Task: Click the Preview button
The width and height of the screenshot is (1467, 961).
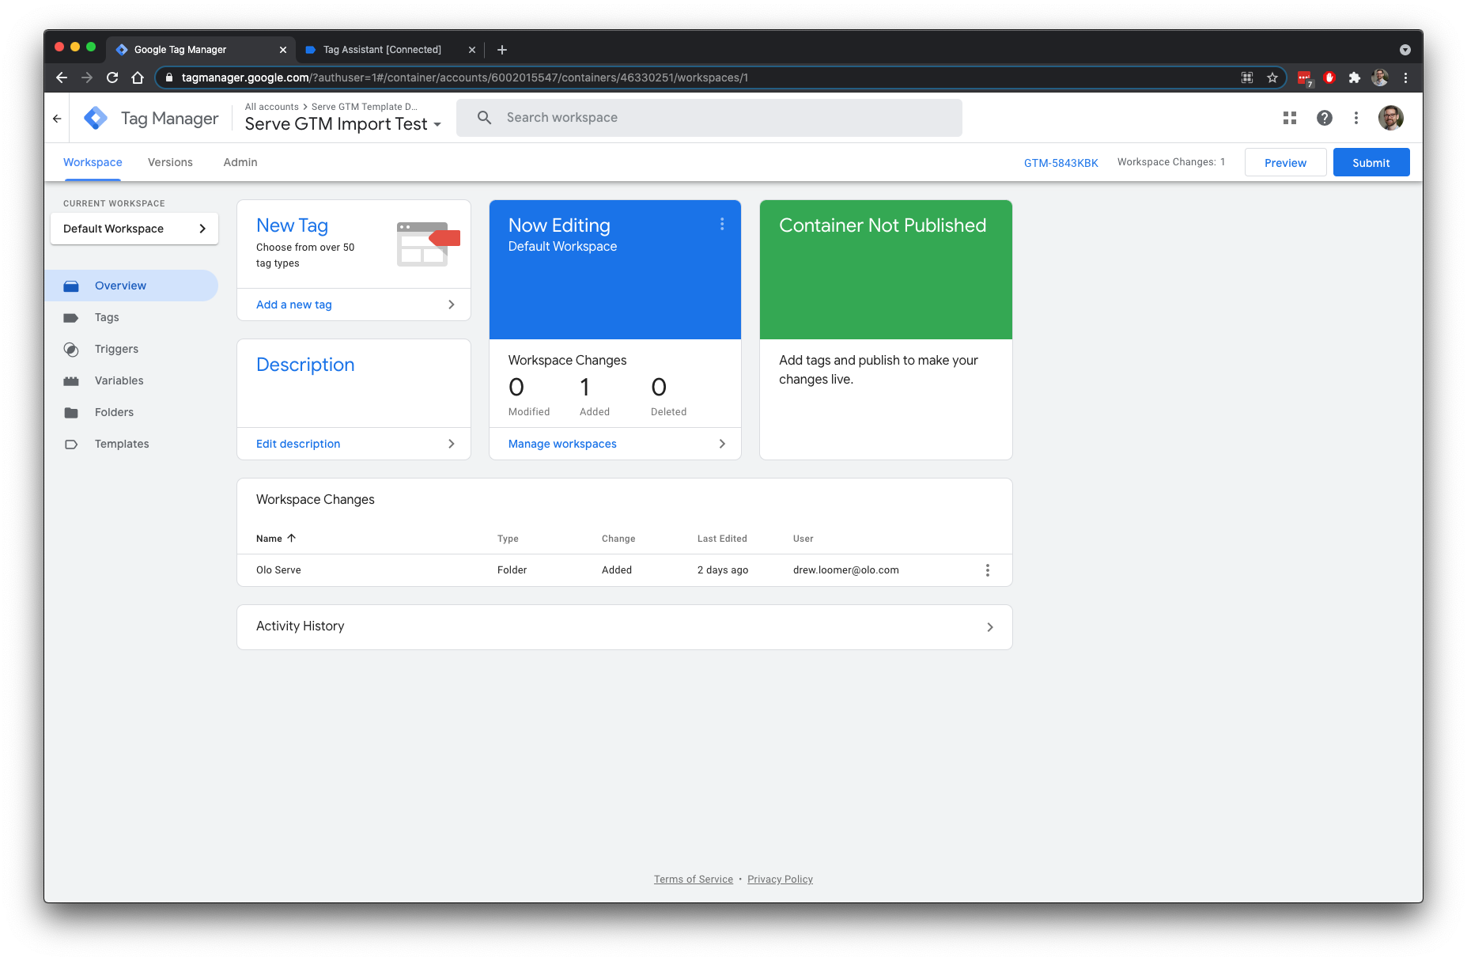Action: (1285, 162)
